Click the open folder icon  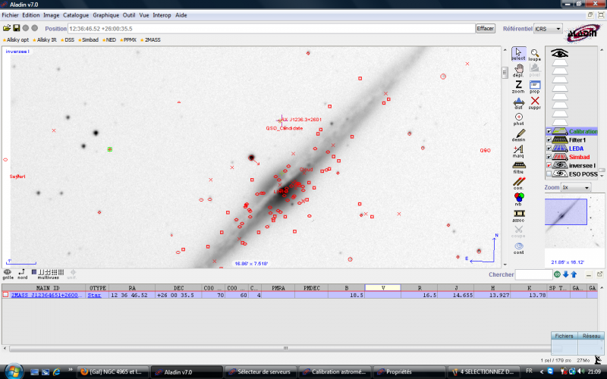(x=7, y=28)
